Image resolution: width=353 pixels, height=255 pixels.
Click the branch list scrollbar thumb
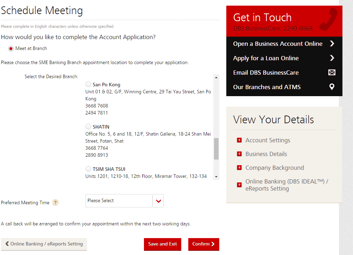(x=216, y=149)
